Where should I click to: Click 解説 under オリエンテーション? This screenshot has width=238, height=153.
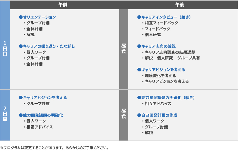click(30, 34)
